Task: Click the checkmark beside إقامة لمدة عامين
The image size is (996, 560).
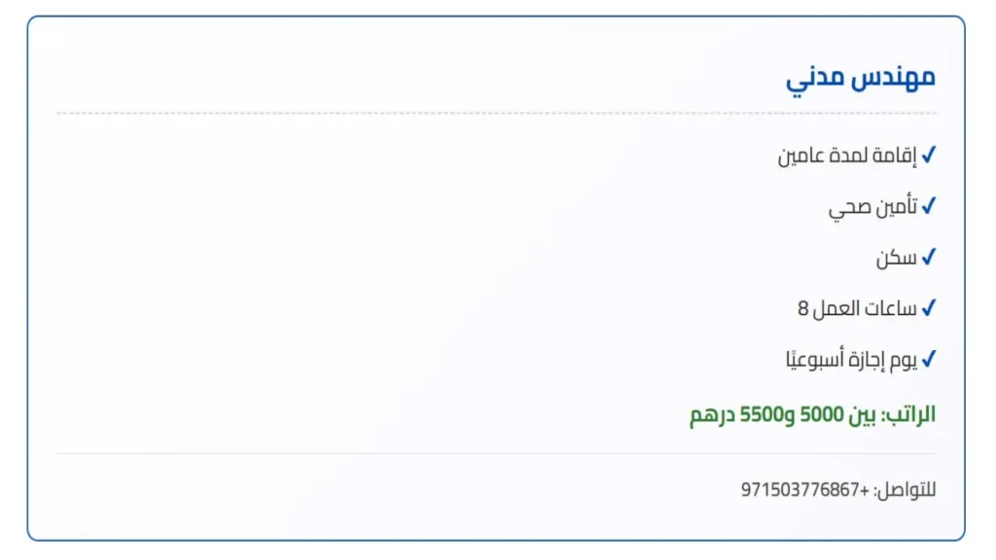Action: [x=929, y=155]
